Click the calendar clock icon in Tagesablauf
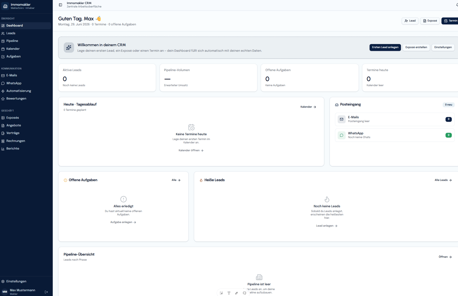This screenshot has height=296, width=458. (191, 127)
